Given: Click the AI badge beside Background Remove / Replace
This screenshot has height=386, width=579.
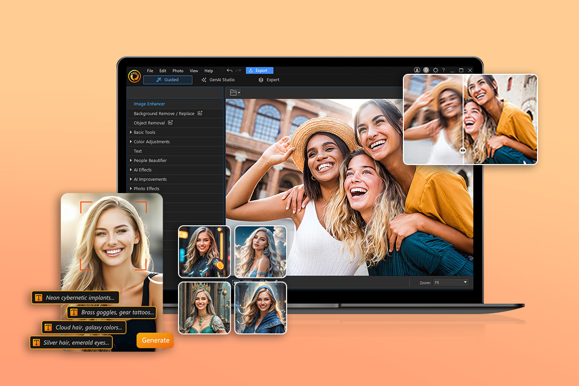Looking at the screenshot, I should point(200,113).
